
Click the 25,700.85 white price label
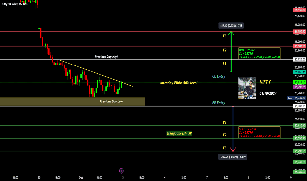pyautogui.click(x=299, y=106)
